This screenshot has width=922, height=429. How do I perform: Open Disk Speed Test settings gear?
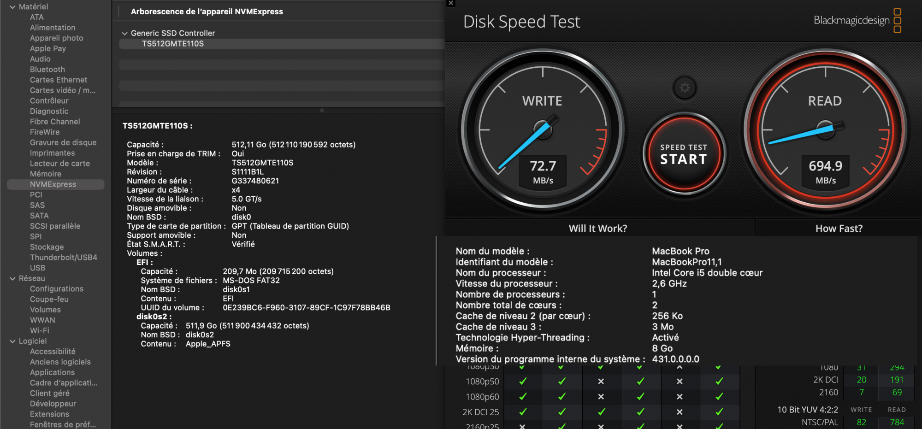685,88
